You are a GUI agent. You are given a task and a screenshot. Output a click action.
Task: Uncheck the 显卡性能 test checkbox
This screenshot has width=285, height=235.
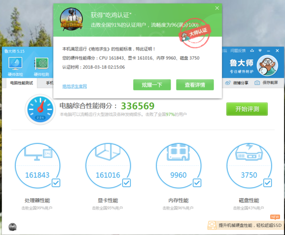(x=126, y=183)
